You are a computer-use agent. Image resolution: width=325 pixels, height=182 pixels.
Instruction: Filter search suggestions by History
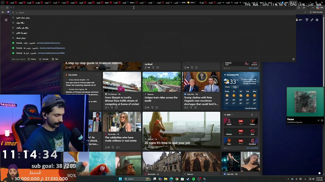pyautogui.click(x=32, y=59)
